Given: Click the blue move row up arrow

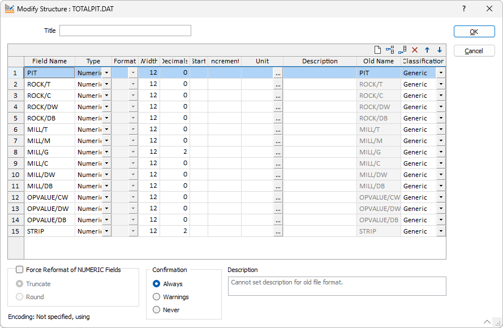Looking at the screenshot, I should (427, 50).
